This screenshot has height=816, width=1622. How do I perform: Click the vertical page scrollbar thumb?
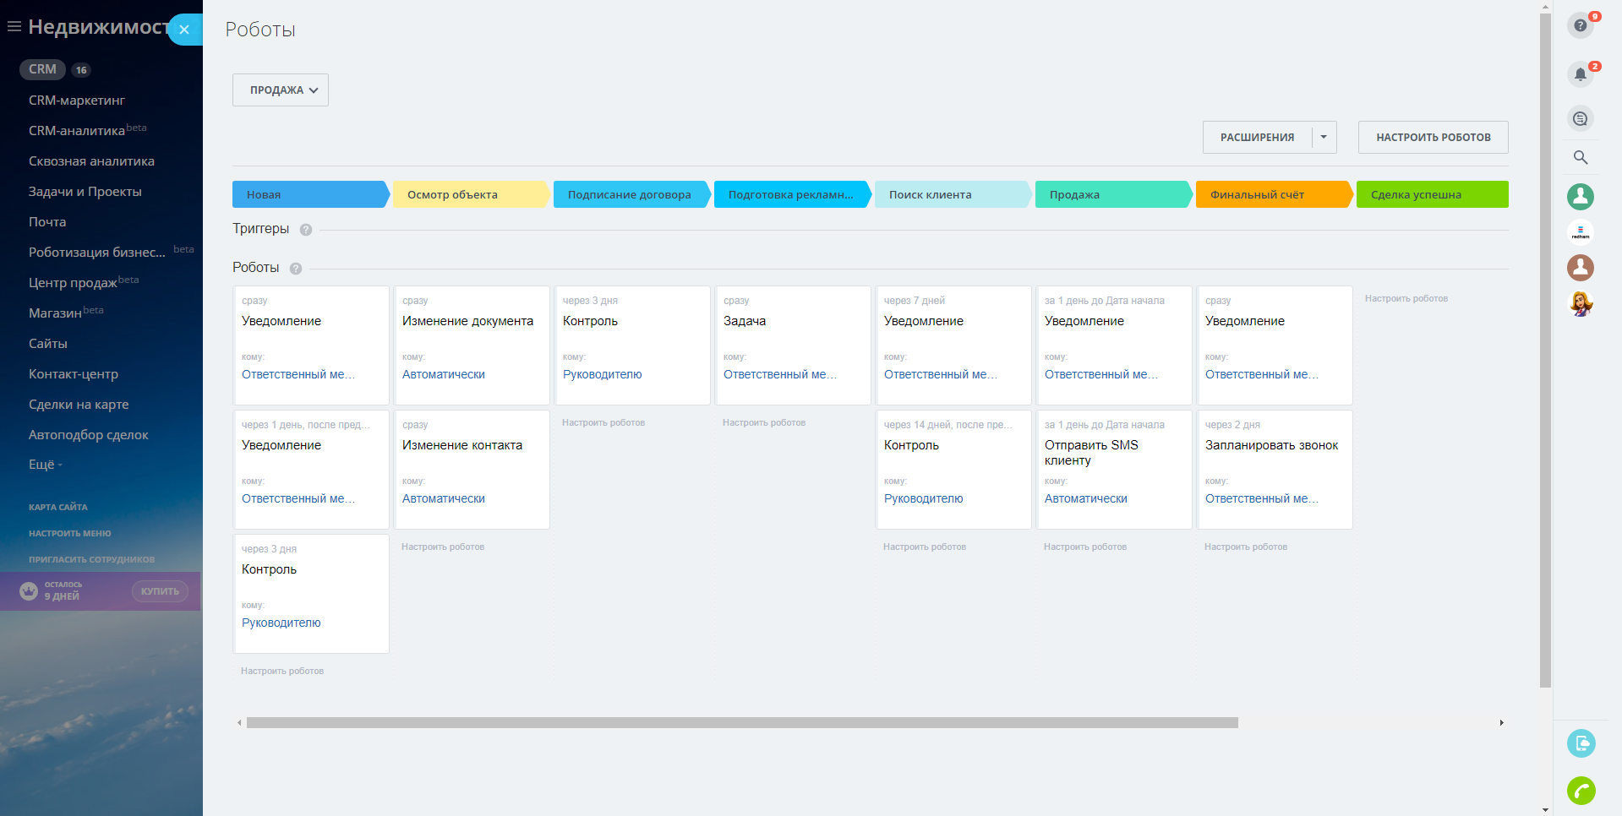coord(1546,351)
